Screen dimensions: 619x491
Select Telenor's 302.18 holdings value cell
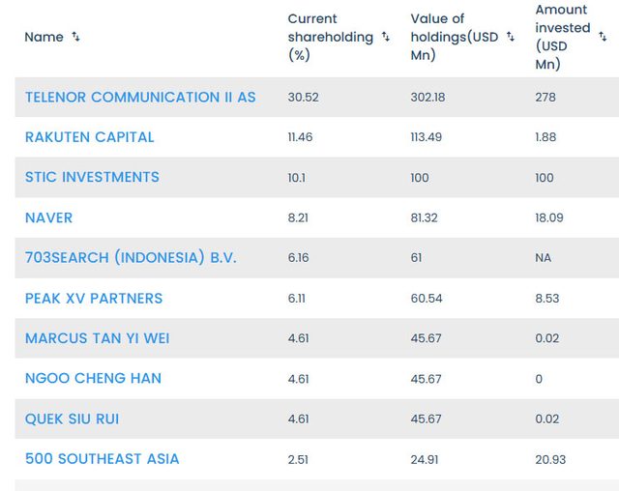pyautogui.click(x=430, y=97)
